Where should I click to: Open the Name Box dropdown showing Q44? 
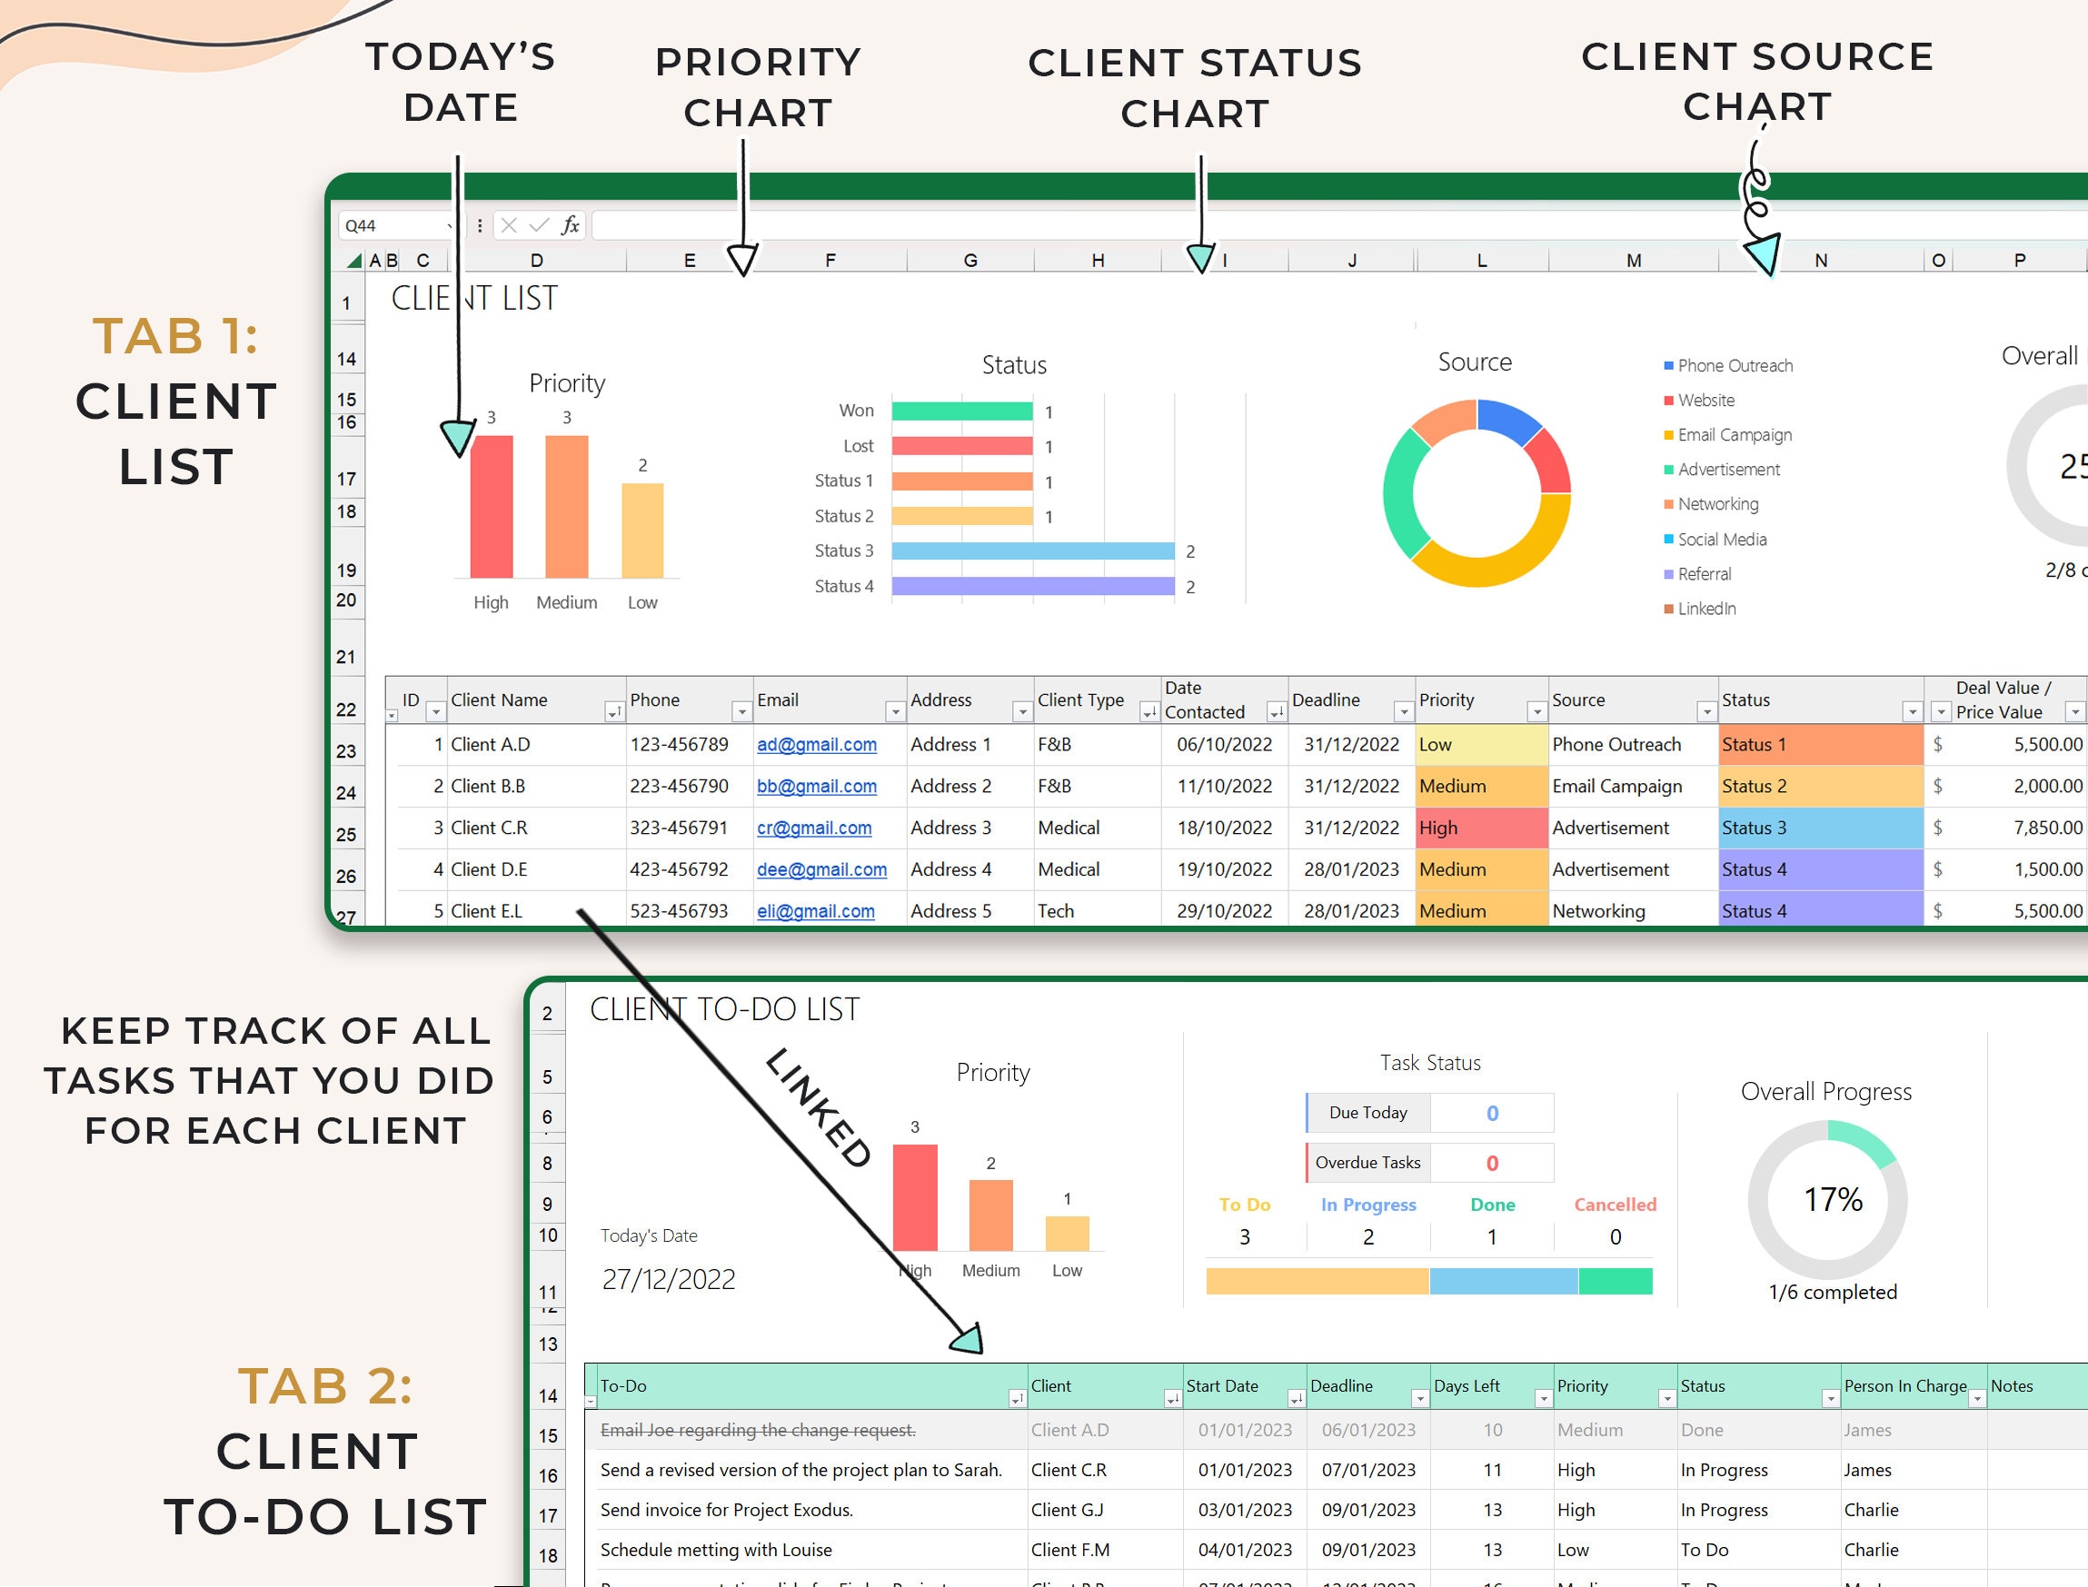[x=452, y=226]
